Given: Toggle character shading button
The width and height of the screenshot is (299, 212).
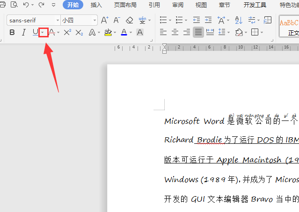Looking at the screenshot, I should point(140,32).
